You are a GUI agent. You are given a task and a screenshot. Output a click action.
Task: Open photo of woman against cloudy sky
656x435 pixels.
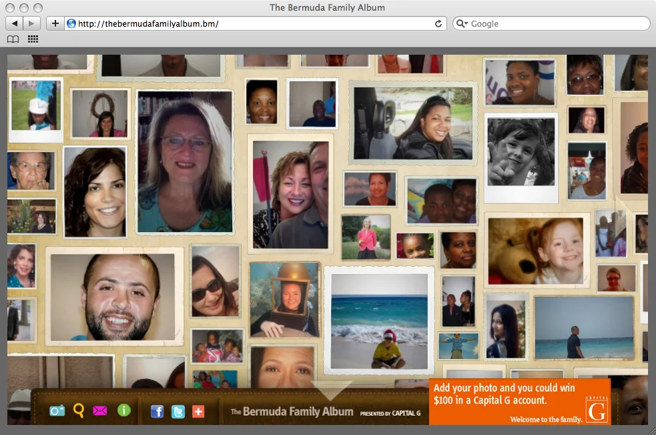pyautogui.click(x=370, y=189)
